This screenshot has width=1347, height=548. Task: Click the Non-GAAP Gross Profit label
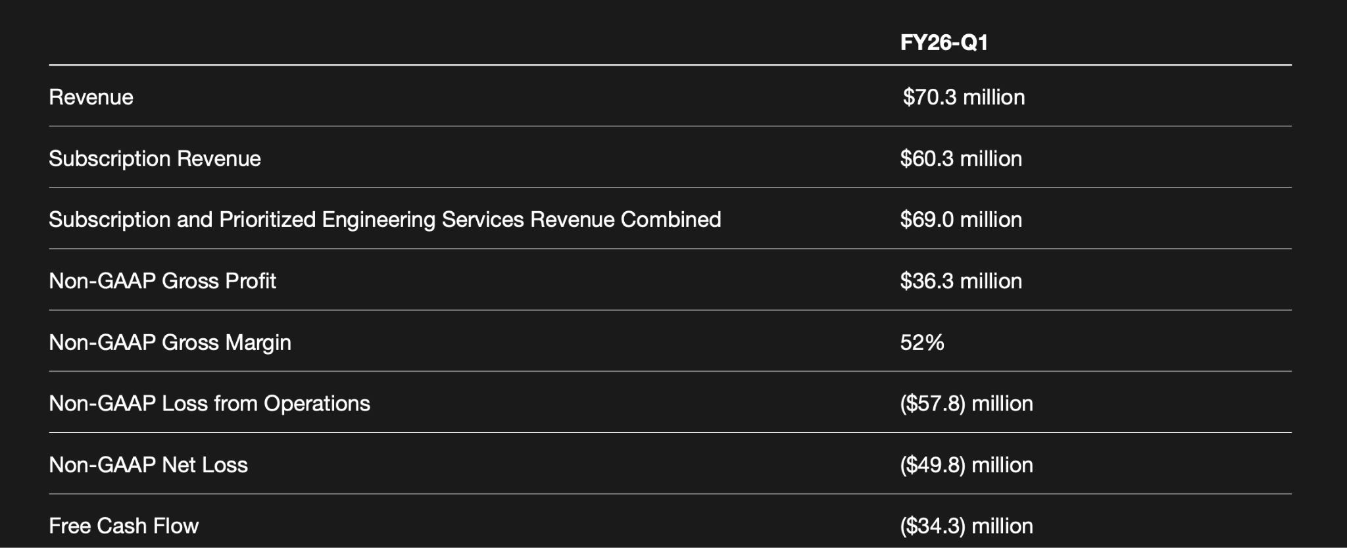tap(162, 281)
